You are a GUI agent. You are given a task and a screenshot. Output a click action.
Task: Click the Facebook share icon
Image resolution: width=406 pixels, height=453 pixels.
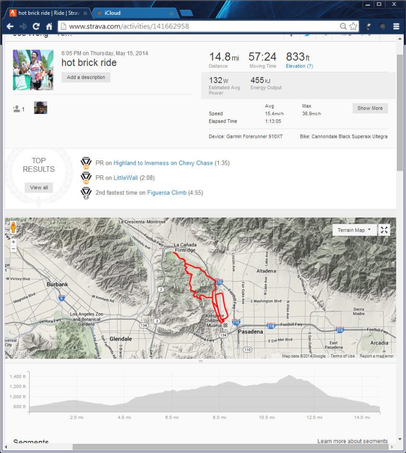click(x=292, y=35)
